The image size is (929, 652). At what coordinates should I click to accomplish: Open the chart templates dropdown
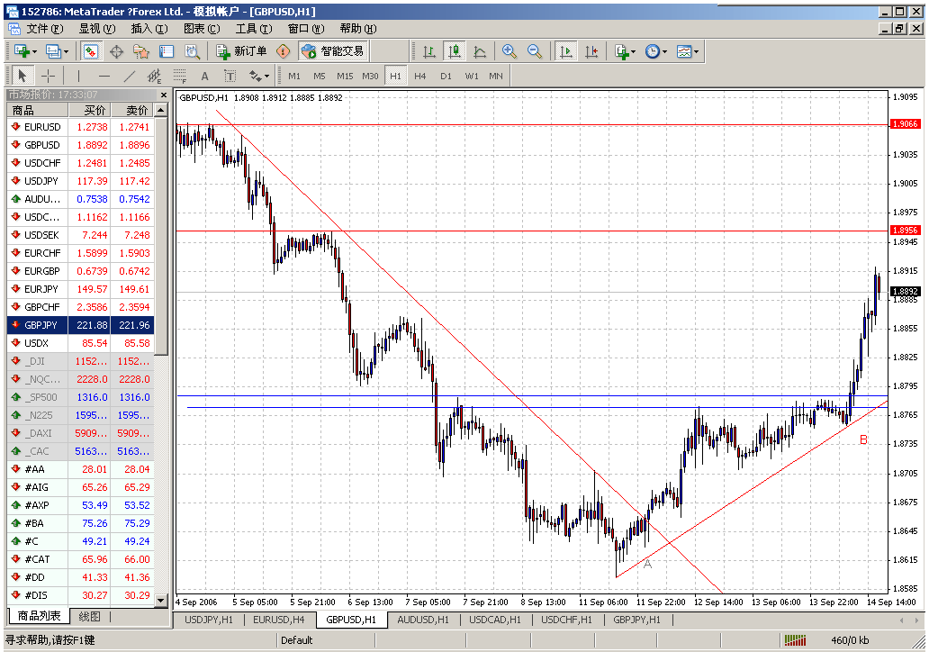click(x=688, y=51)
